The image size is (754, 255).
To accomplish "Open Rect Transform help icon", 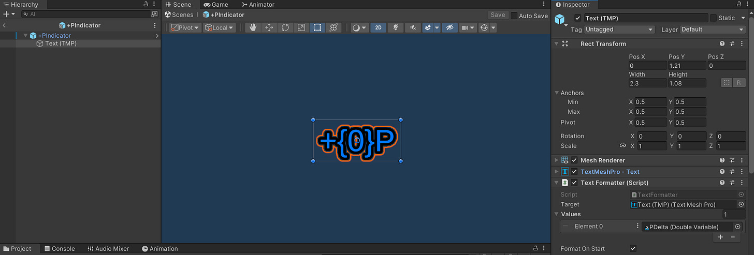I will (722, 44).
